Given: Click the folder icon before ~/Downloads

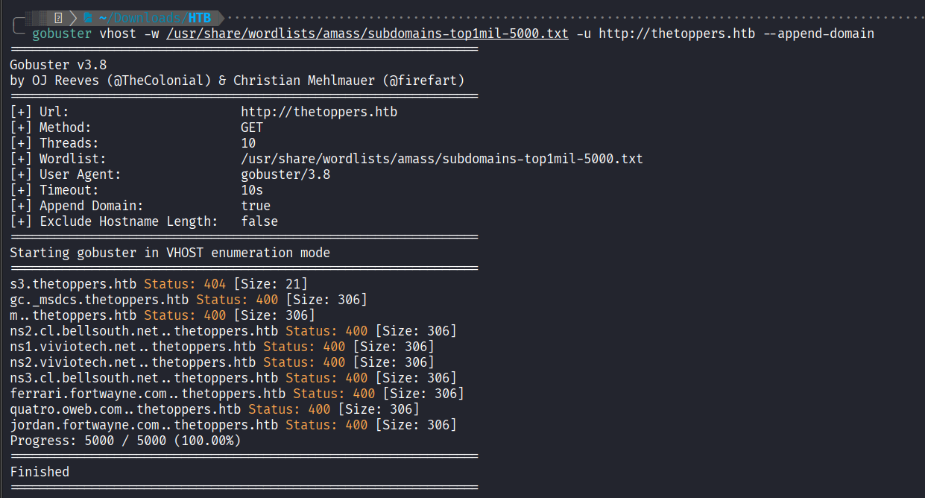Looking at the screenshot, I should pyautogui.click(x=88, y=18).
